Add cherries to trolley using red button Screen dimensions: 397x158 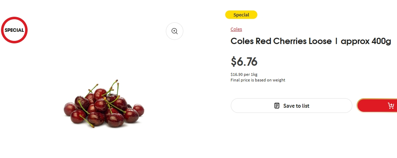click(377, 106)
